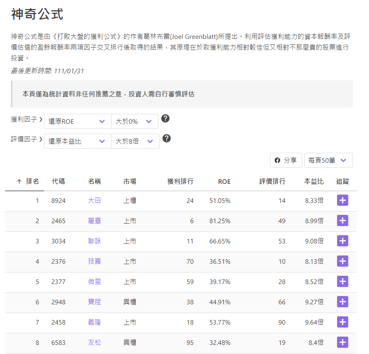Screen dimensions: 369x354
Task: Add 大田 (8924) to tracking list
Action: click(x=342, y=200)
